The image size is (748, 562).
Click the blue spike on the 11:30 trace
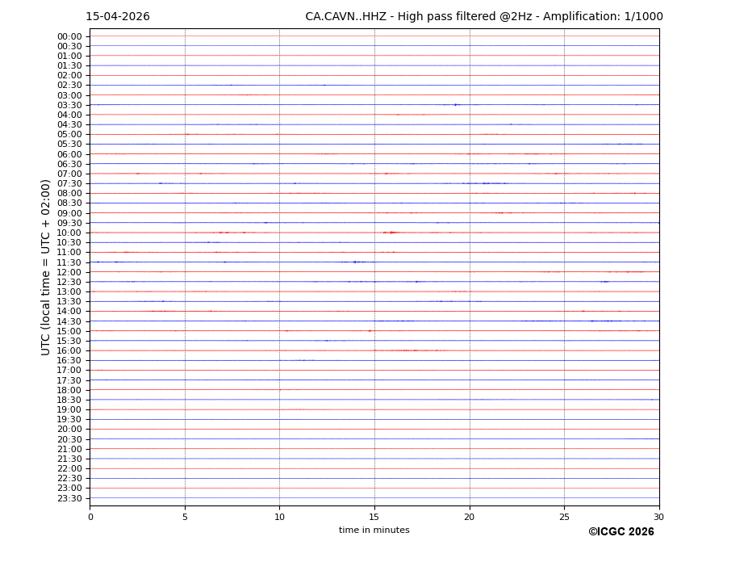[354, 262]
